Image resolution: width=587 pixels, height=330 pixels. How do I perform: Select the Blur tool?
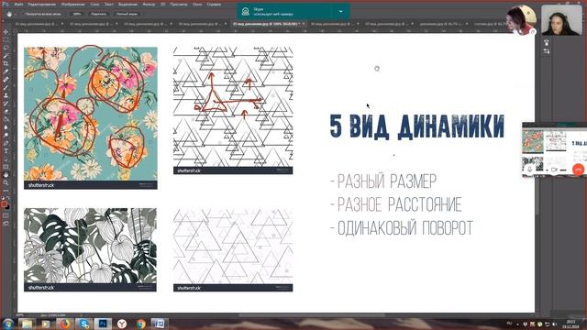[6, 127]
